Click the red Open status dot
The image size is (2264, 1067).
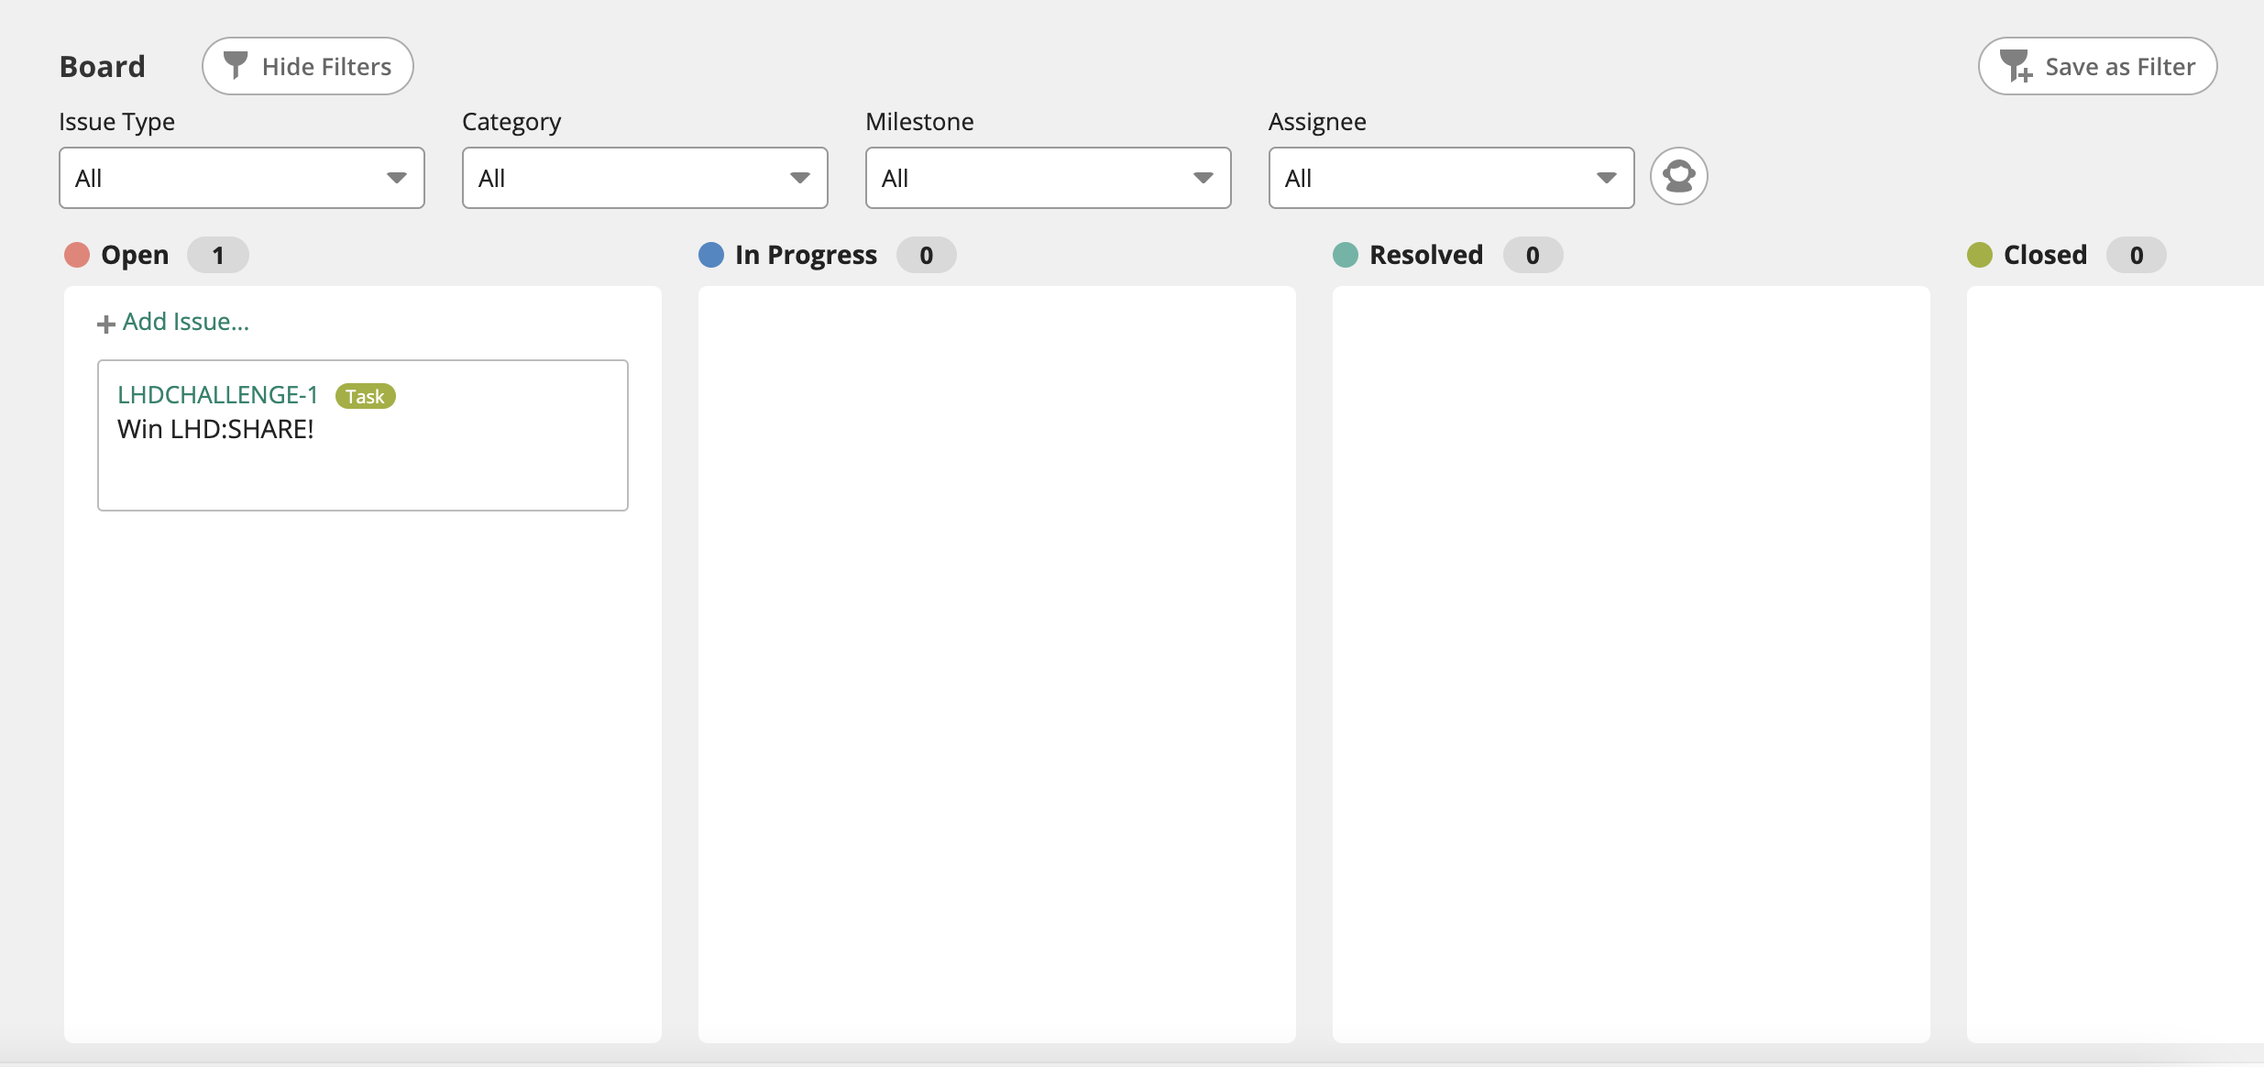[x=77, y=255]
